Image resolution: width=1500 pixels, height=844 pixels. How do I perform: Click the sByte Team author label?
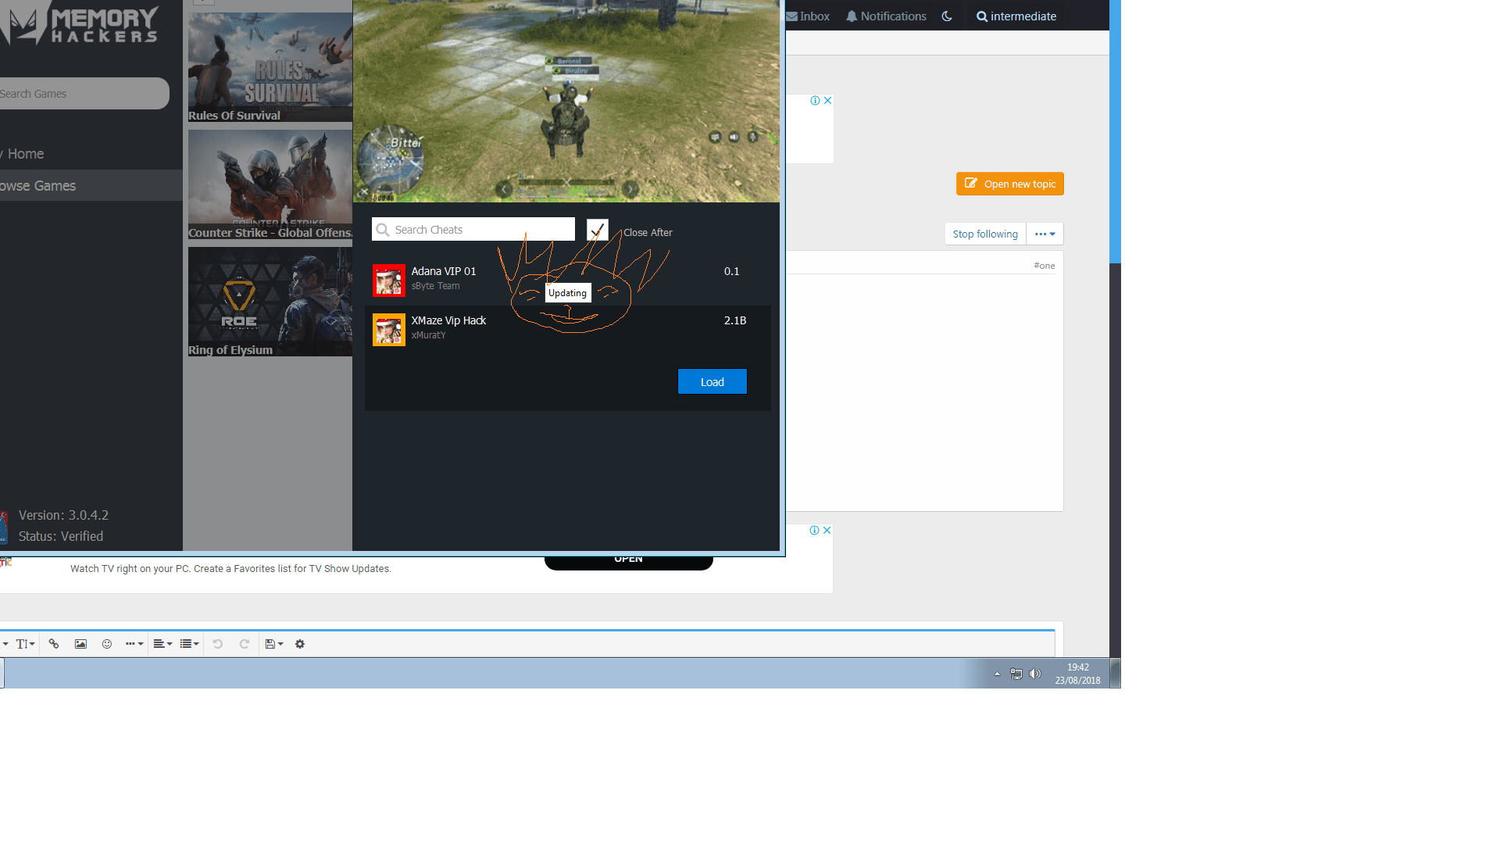click(x=435, y=287)
